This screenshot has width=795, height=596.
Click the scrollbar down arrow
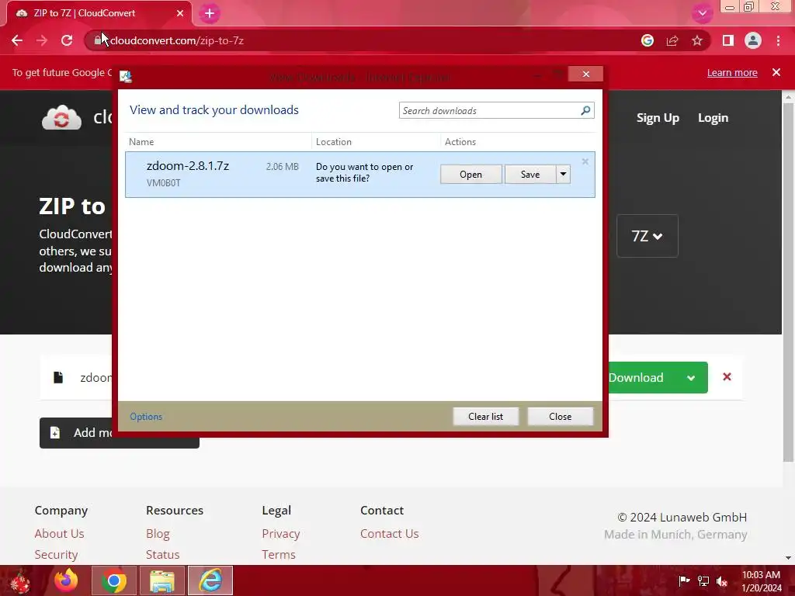coord(788,557)
